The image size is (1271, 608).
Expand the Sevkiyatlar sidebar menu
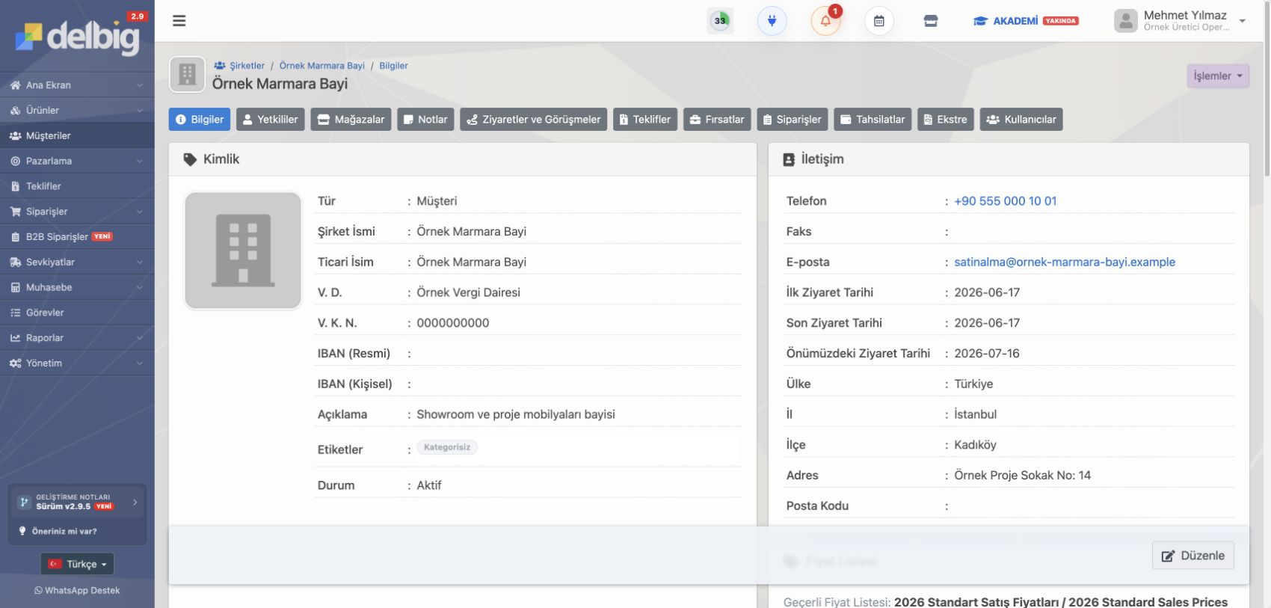[x=77, y=262]
